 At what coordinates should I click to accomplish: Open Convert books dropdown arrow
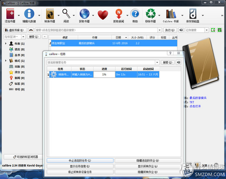tap(58, 15)
